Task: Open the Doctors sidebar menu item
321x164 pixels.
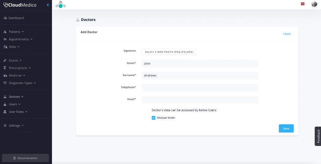Action: pos(14,97)
